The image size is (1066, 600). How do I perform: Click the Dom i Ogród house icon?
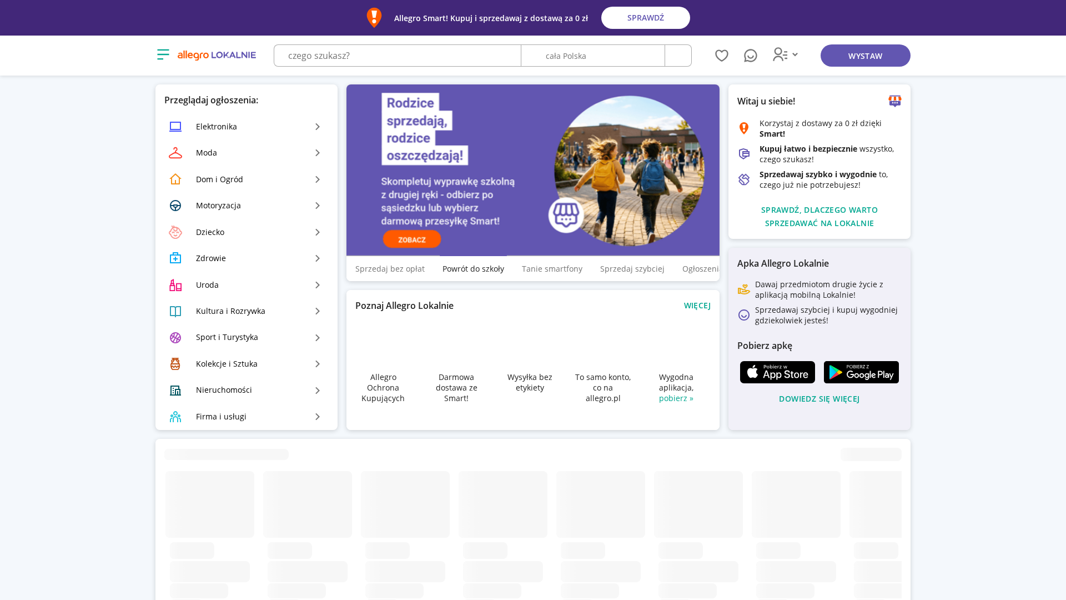(x=175, y=179)
